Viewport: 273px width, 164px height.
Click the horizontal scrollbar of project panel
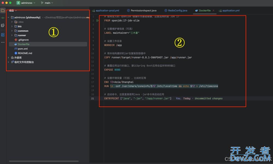pos(44,161)
